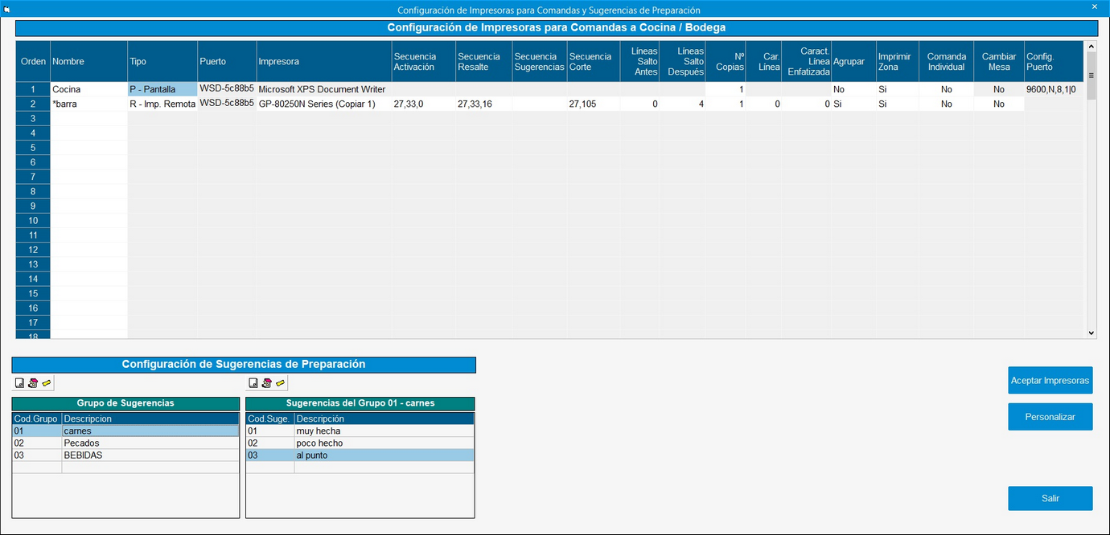Click the printer grid scrollbar down arrow
1110x535 pixels.
1091,333
